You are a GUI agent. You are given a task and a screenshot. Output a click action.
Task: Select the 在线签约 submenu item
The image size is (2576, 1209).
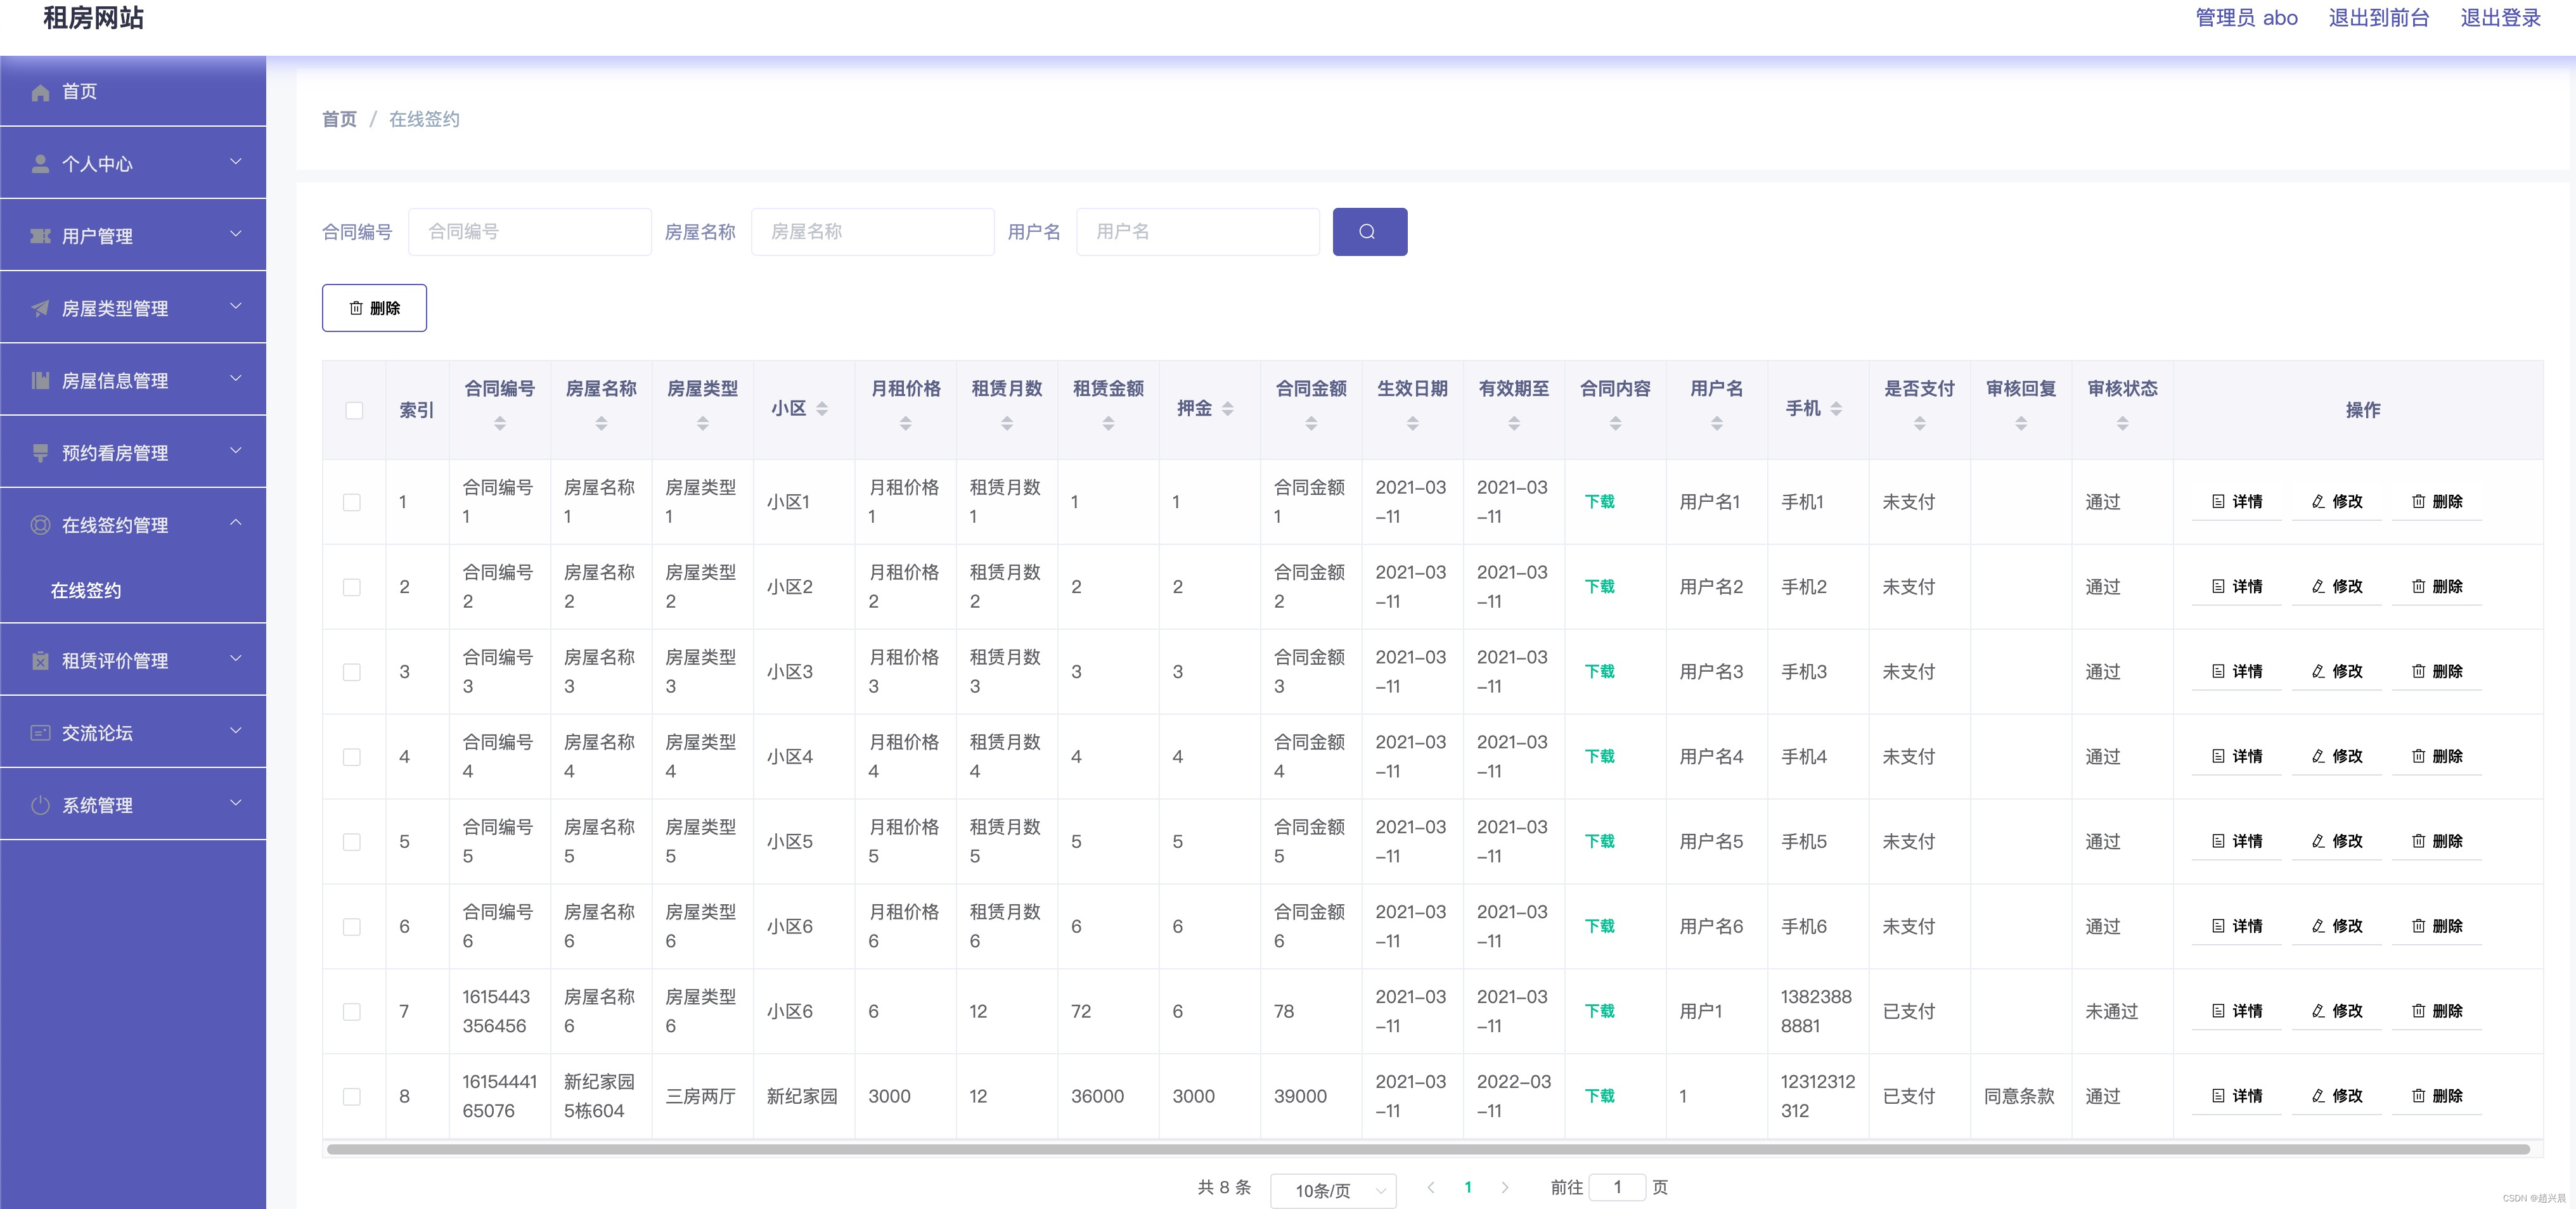coord(133,591)
